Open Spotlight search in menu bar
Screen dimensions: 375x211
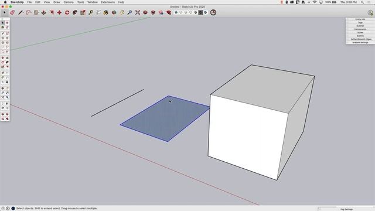click(363, 2)
